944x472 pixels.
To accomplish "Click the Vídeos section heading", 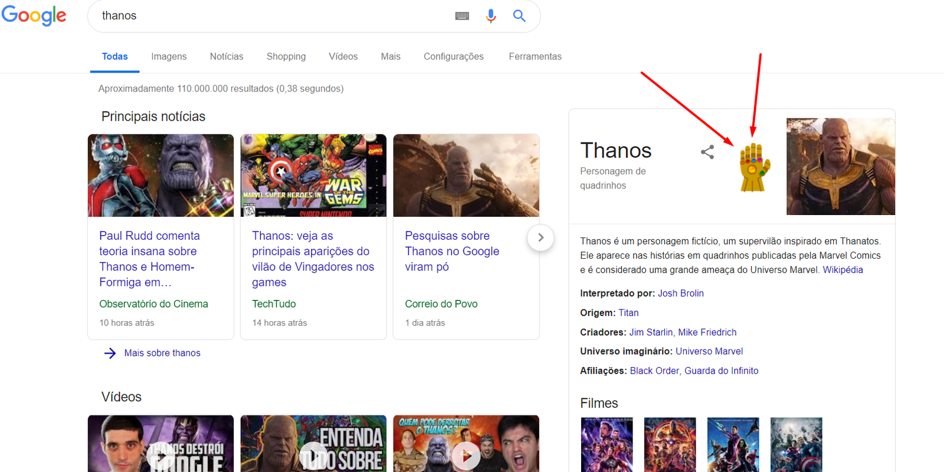I will [122, 397].
